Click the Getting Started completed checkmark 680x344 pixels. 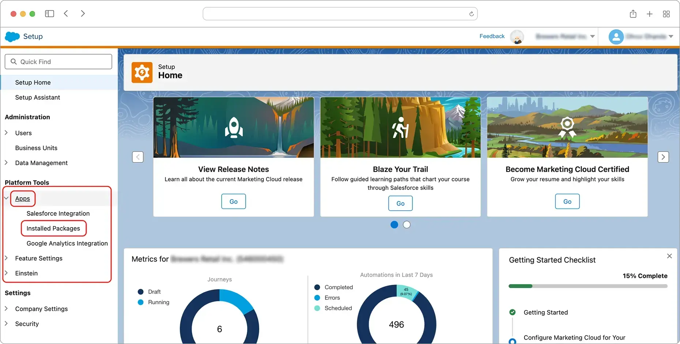(512, 312)
